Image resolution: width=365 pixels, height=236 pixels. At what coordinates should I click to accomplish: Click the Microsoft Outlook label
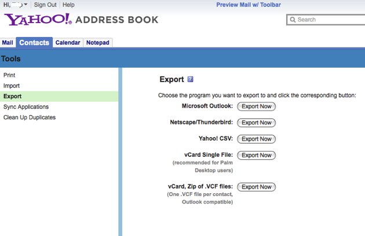[207, 106]
